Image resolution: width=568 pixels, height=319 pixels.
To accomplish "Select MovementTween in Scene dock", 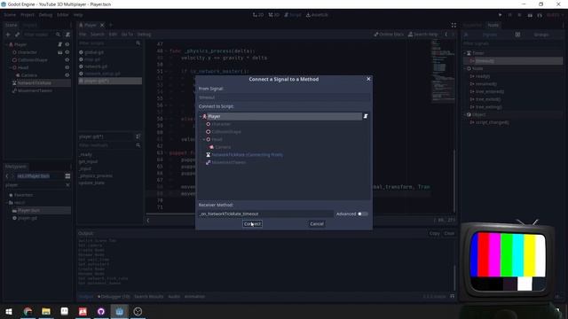I will coord(35,90).
